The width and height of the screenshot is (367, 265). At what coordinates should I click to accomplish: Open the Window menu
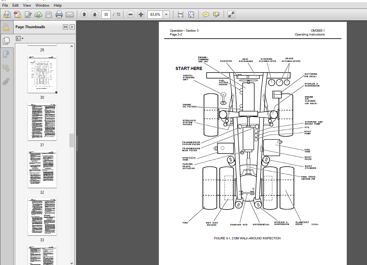42,5
